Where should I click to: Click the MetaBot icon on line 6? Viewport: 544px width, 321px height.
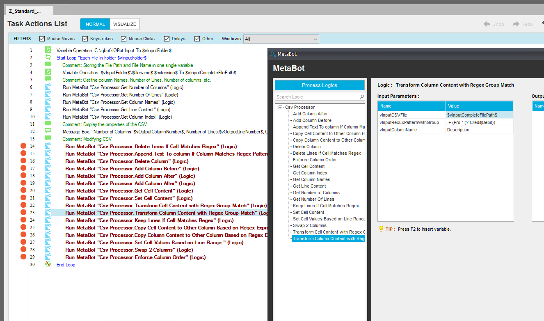click(x=48, y=87)
